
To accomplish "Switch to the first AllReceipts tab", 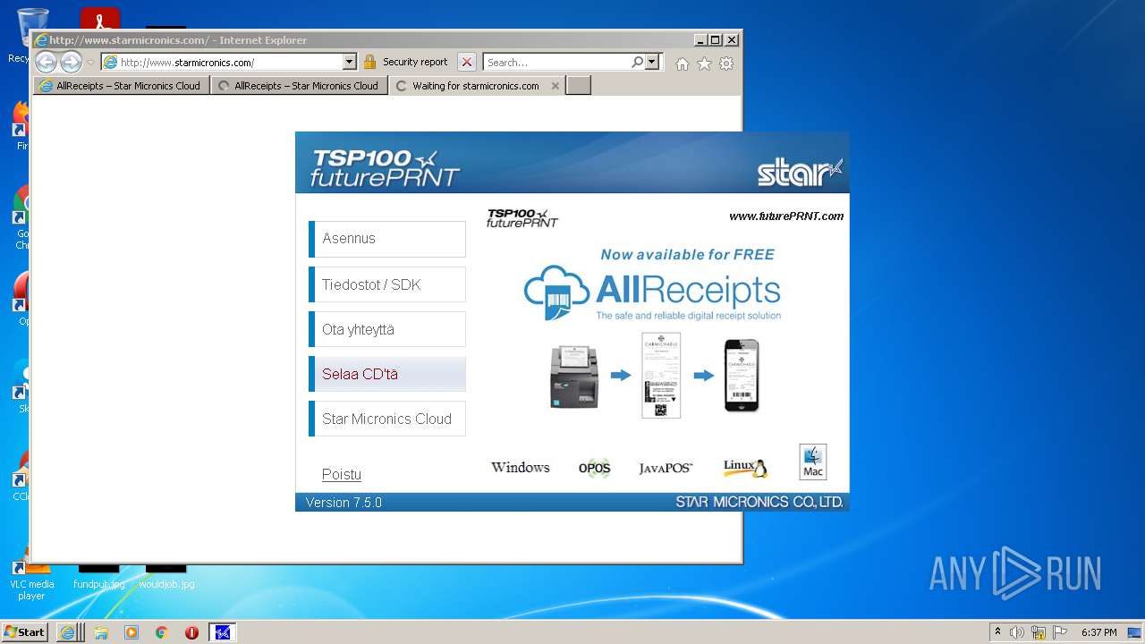I will click(x=122, y=86).
